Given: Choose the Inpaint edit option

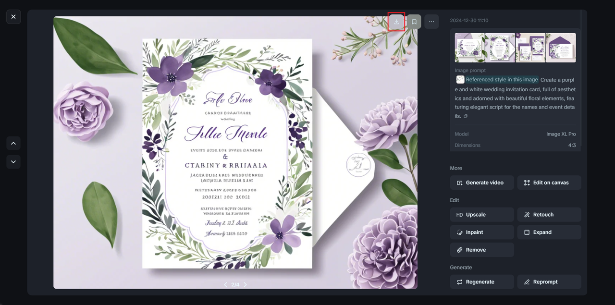Looking at the screenshot, I should click(x=482, y=232).
